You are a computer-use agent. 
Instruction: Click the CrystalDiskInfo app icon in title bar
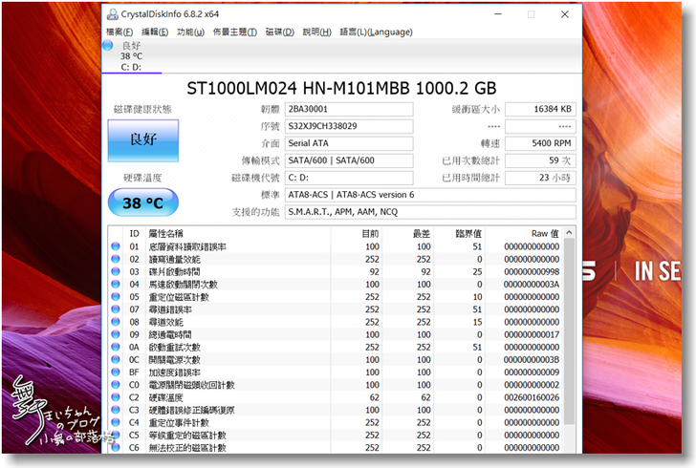coord(112,14)
